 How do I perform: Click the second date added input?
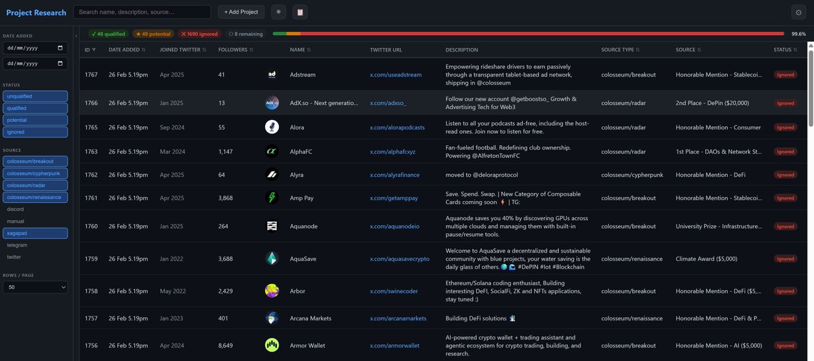pyautogui.click(x=35, y=63)
